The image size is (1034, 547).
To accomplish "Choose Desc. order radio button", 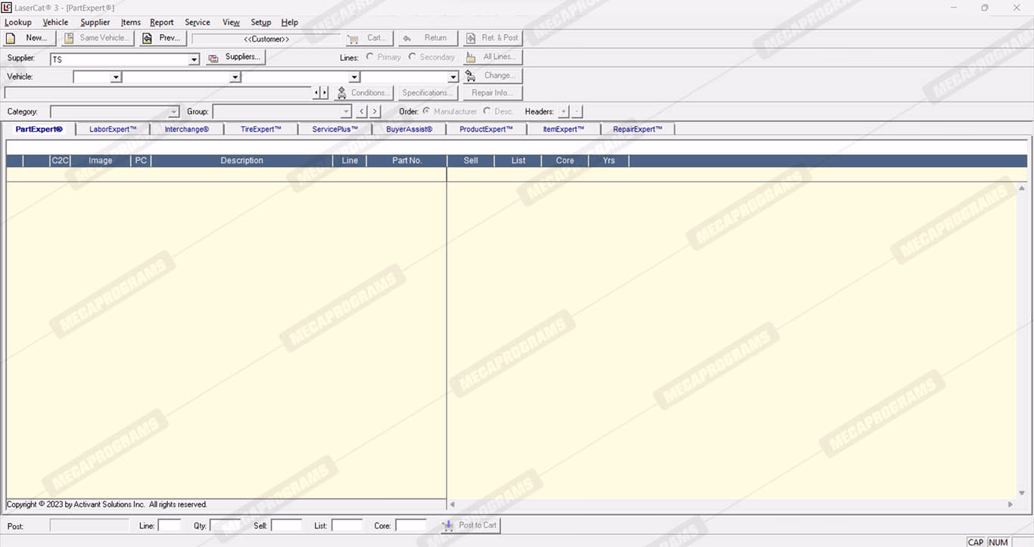I will 487,111.
